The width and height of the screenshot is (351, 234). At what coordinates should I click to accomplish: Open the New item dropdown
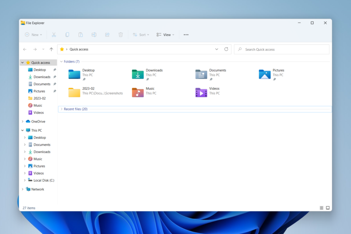(33, 35)
